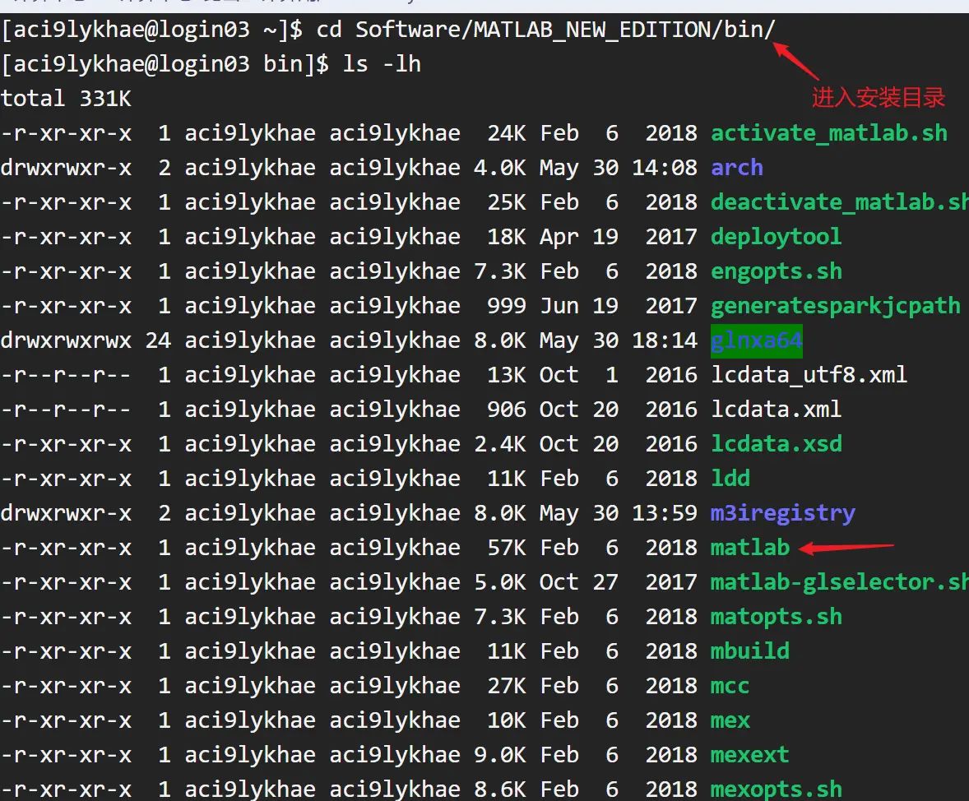Viewport: 969px width, 801px height.
Task: Click the ldd file entry
Action: [x=730, y=479]
